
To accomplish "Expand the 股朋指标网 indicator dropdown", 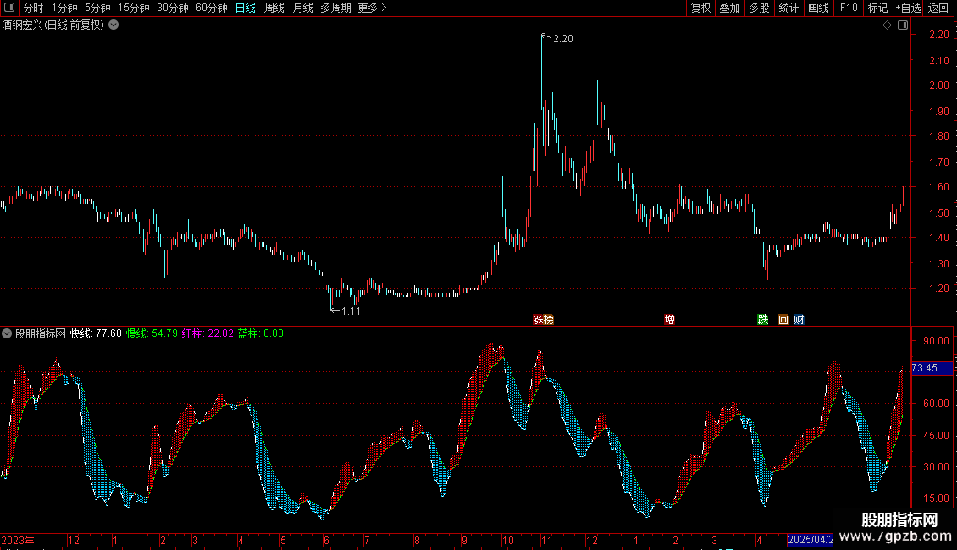I will point(7,333).
